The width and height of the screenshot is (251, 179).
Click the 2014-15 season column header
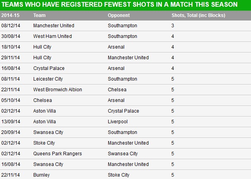[10, 15]
